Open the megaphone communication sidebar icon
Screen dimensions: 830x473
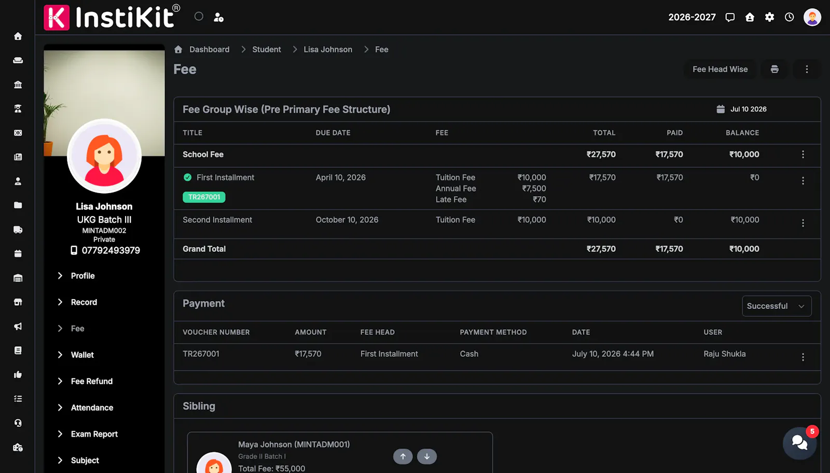tap(18, 326)
